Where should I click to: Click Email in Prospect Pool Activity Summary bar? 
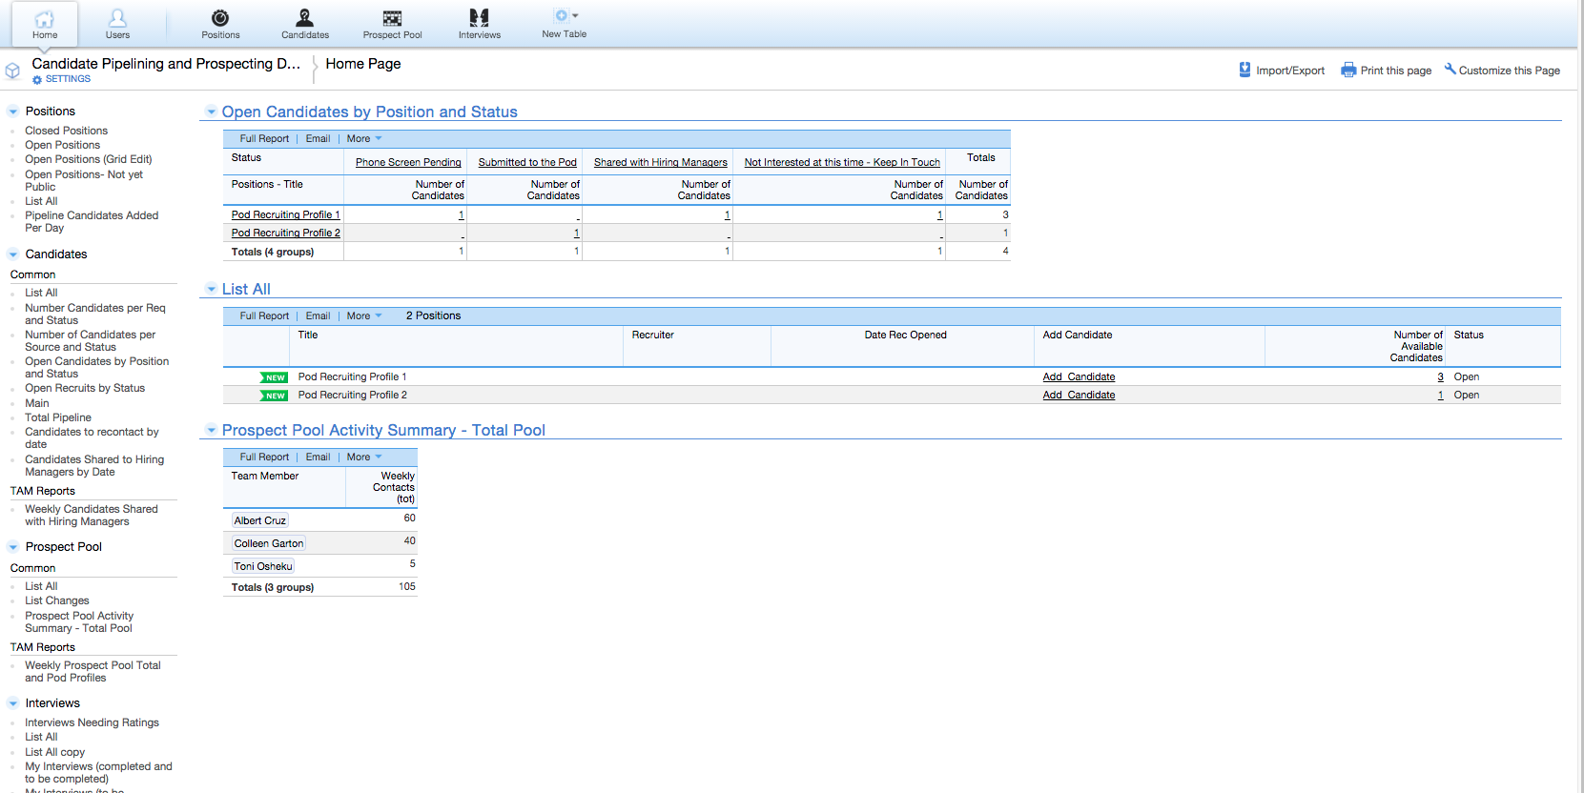(x=318, y=457)
